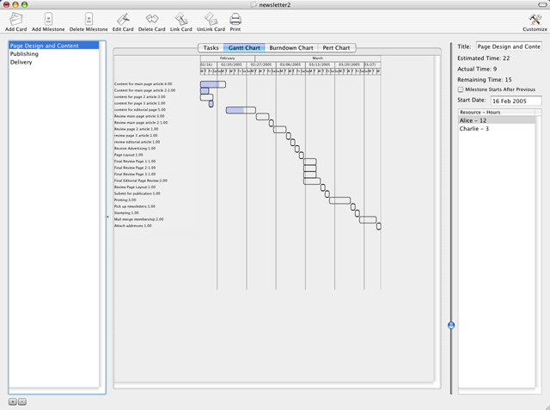Click the Delete Card icon

(152, 18)
